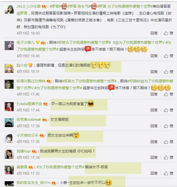Image resolution: width=177 pixels, height=187 pixels.
Task: Open username link 听落叶飘过白桦林
Action: [31, 81]
